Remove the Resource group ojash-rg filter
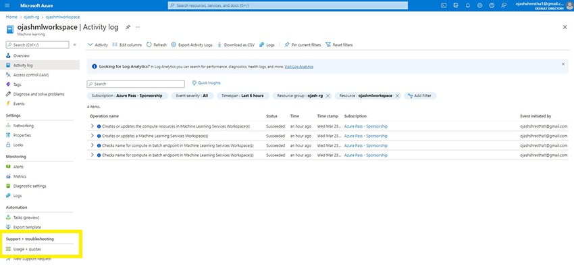This screenshot has height=273, width=574. [328, 96]
